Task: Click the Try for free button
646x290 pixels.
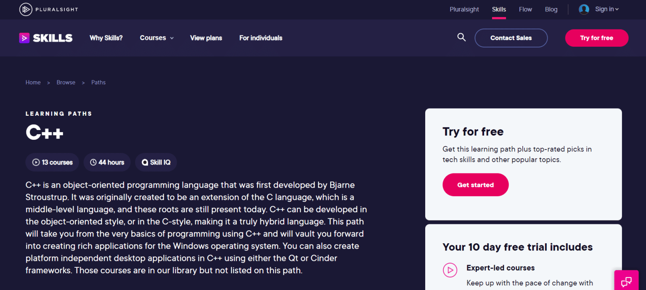Action: (596, 38)
